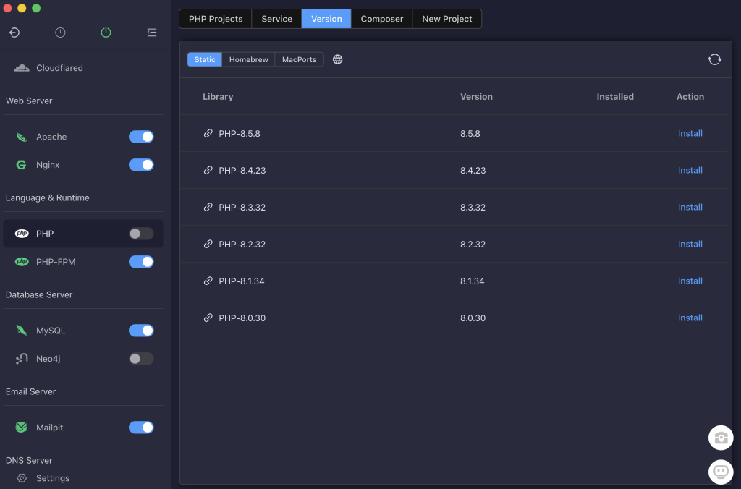Click the Database Server section label
Viewport: 741px width, 489px height.
coord(39,294)
